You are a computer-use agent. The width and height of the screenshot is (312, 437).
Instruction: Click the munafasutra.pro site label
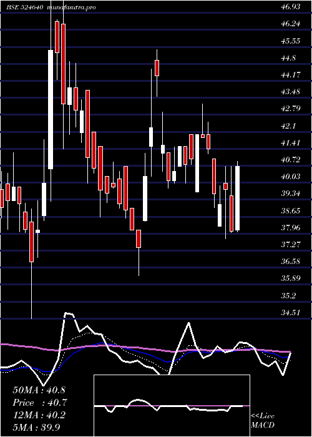pyautogui.click(x=72, y=7)
